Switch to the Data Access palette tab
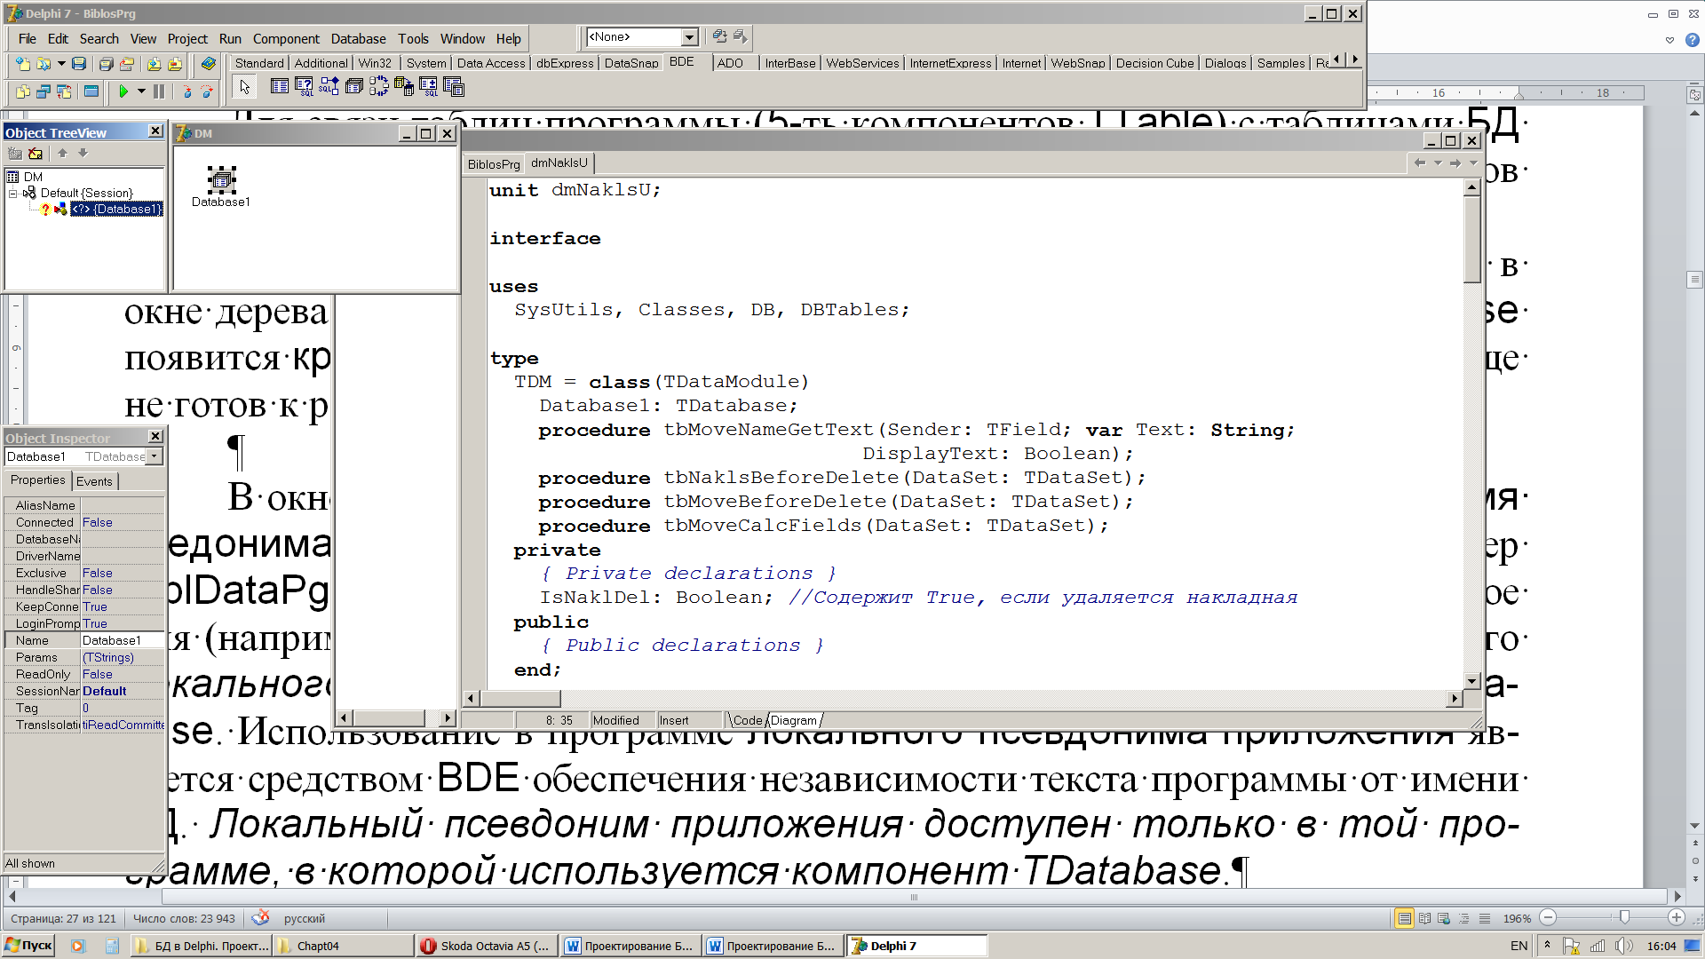Screen dimensions: 1705x959 coord(491,63)
